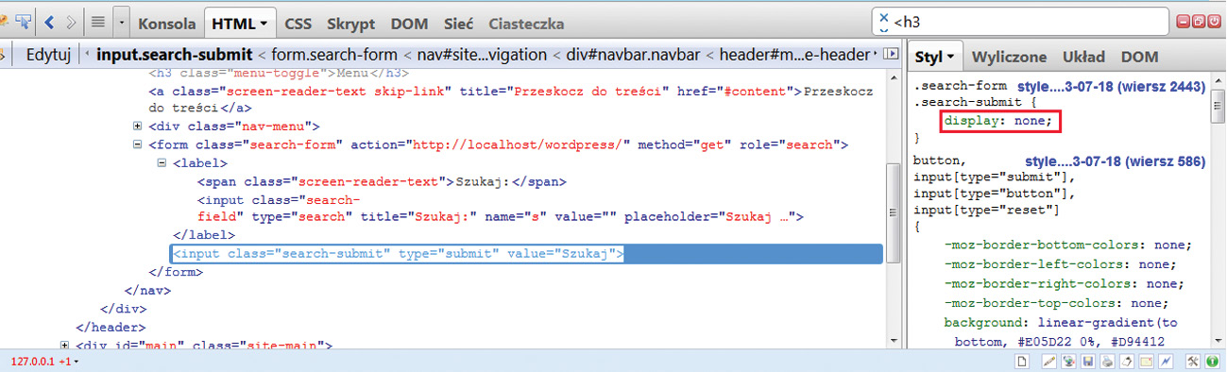
Task: Click the blank page icon in status bar
Action: (x=1021, y=362)
